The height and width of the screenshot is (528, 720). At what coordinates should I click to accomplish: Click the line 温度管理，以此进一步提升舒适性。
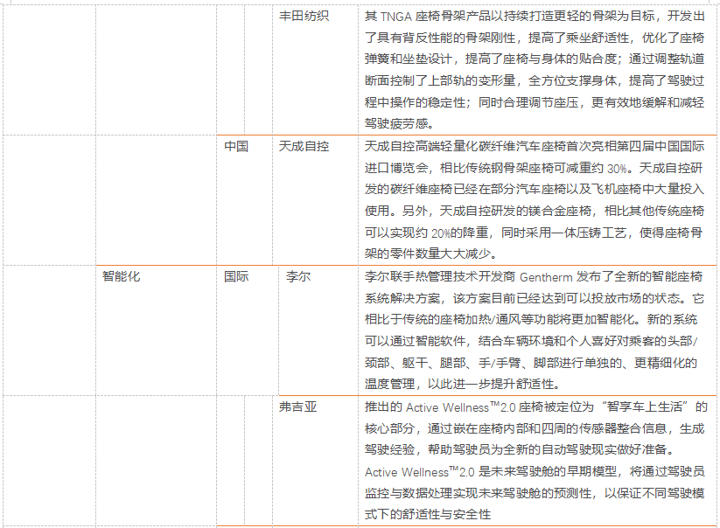463,384
